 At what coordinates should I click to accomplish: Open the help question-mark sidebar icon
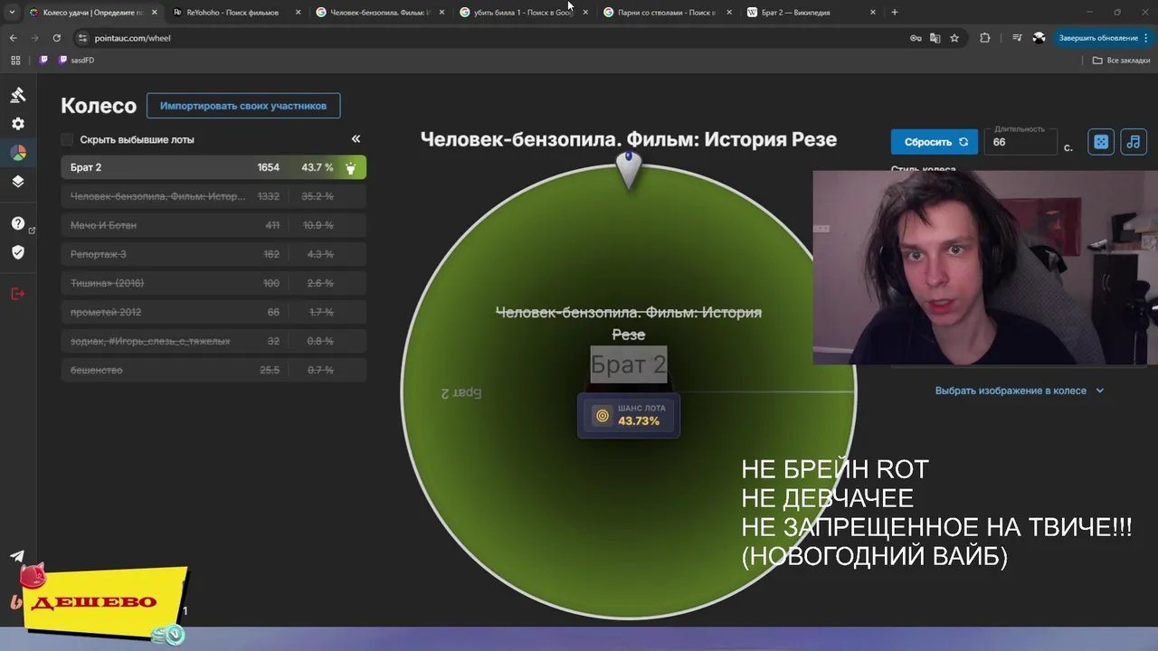pyautogui.click(x=17, y=223)
